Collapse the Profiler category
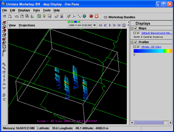Image resolution: width=174 pixels, height=132 pixels. 132,42
